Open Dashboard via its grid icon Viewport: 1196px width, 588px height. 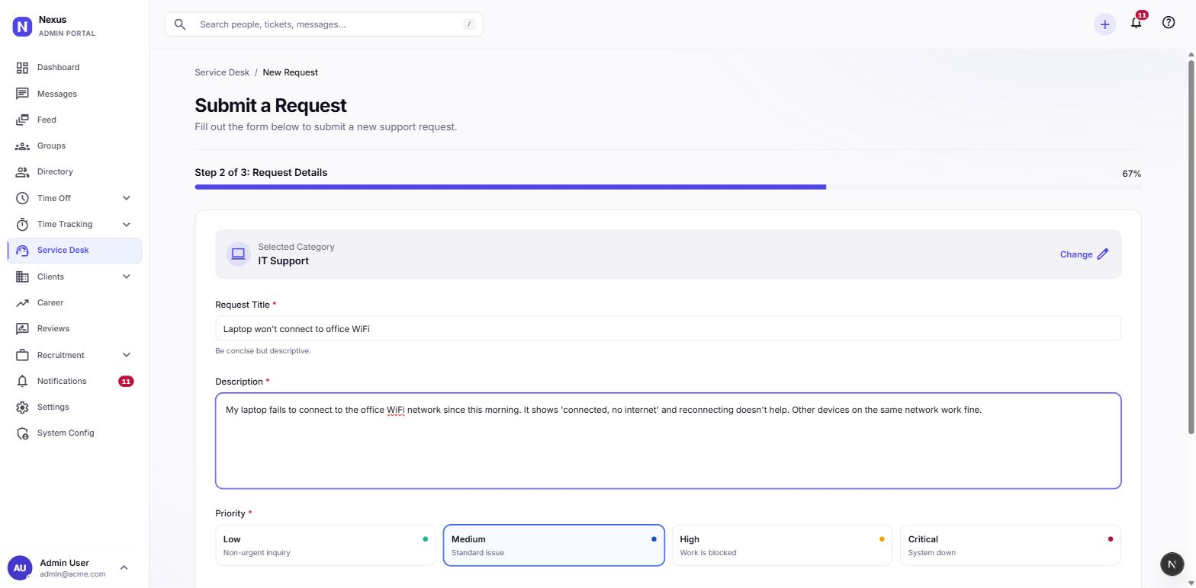coord(22,68)
